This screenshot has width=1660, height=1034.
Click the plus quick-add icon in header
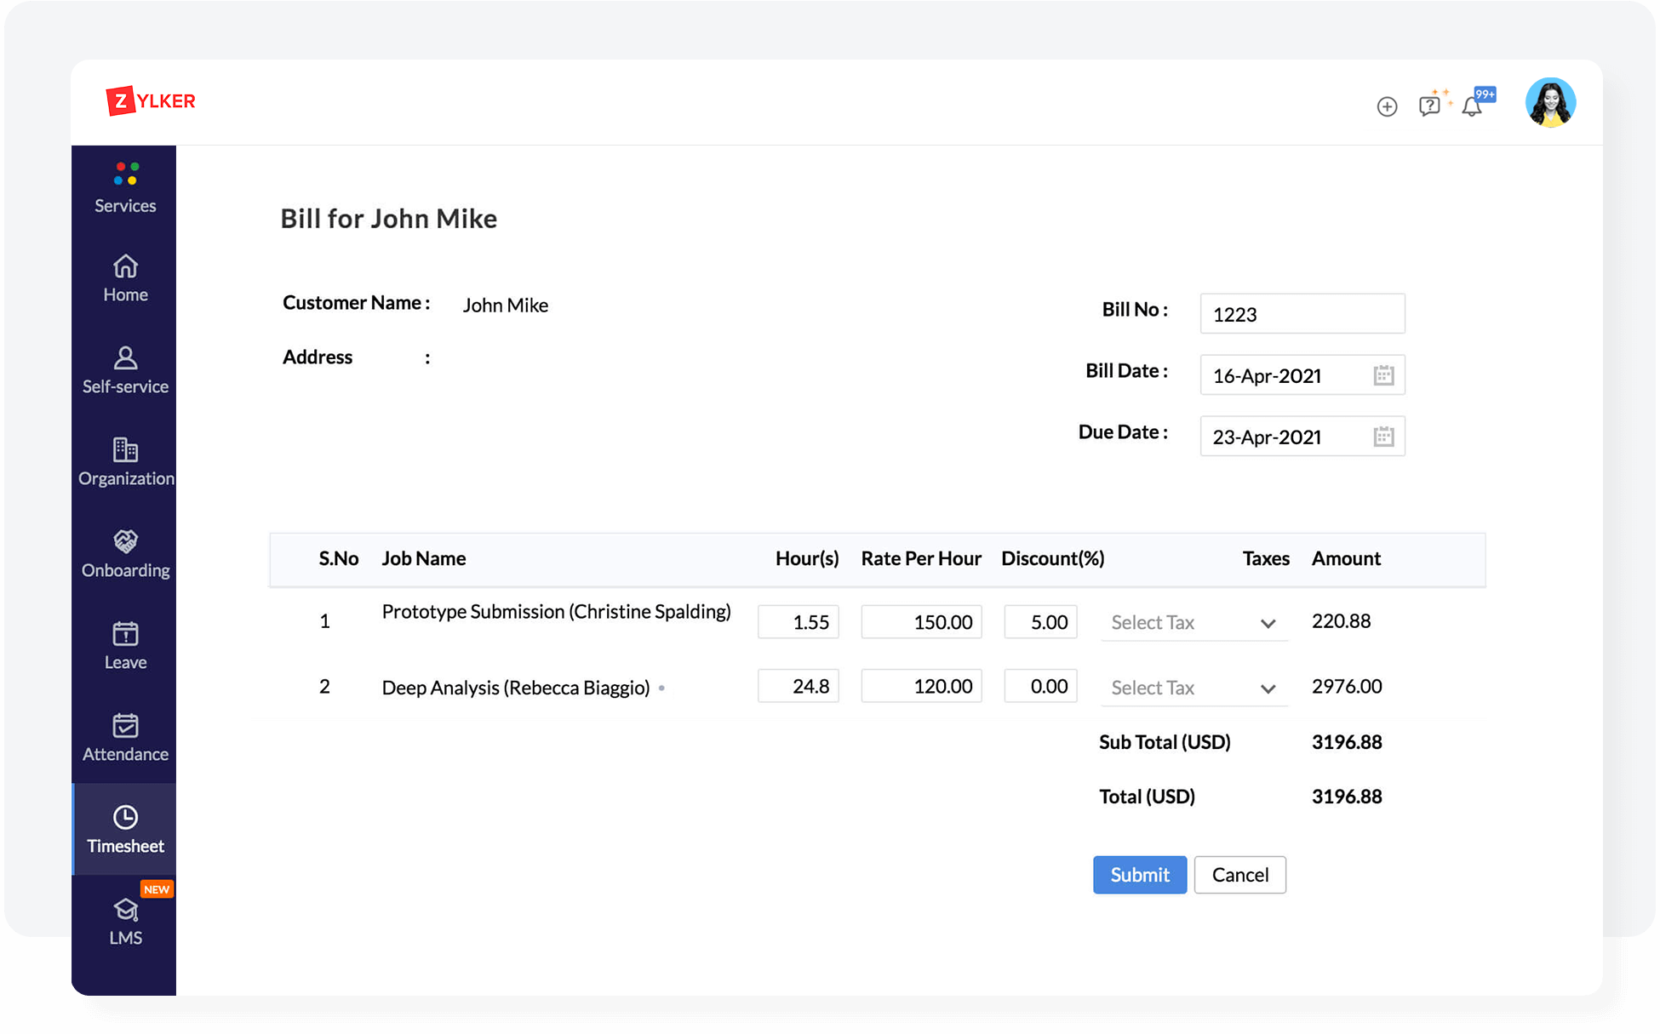pos(1387,106)
